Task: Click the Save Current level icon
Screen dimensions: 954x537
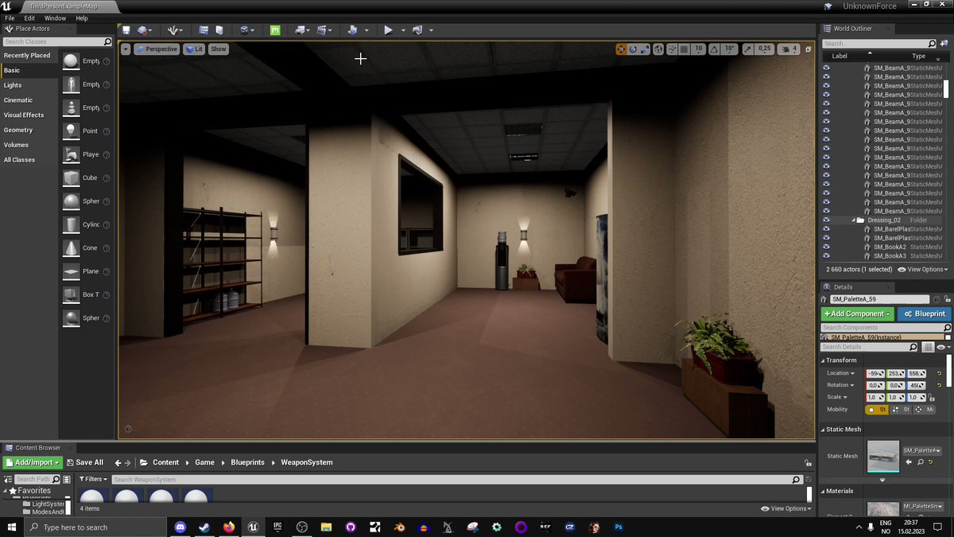Action: (125, 29)
